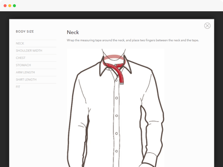Viewport: 223px width, 167px height.
Task: Click the Neck heading title
Action: coord(73,32)
